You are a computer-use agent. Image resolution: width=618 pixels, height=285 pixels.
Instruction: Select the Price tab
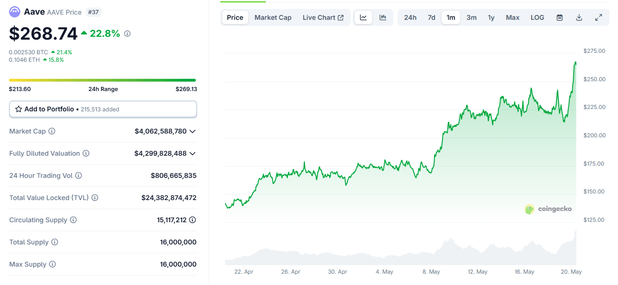(235, 17)
